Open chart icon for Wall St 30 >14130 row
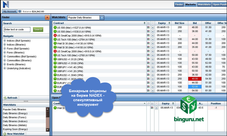The width and height of the screenshot is (227, 136). point(148,43)
